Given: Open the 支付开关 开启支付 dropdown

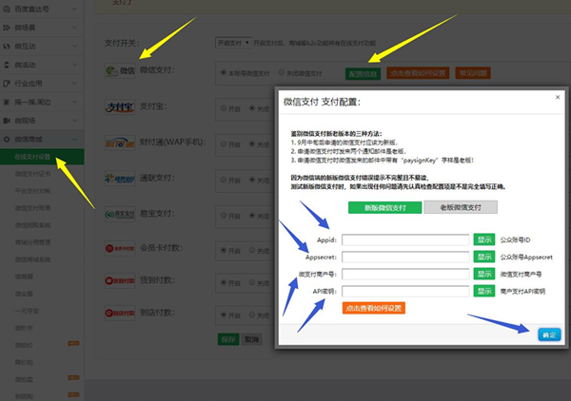Looking at the screenshot, I should (x=233, y=43).
